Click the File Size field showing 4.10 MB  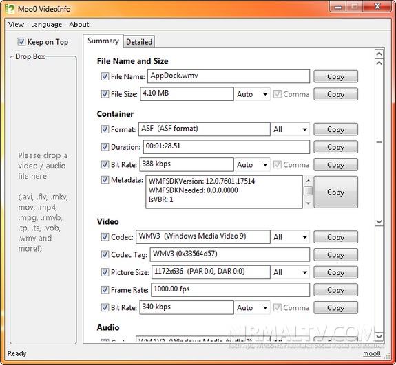point(187,94)
